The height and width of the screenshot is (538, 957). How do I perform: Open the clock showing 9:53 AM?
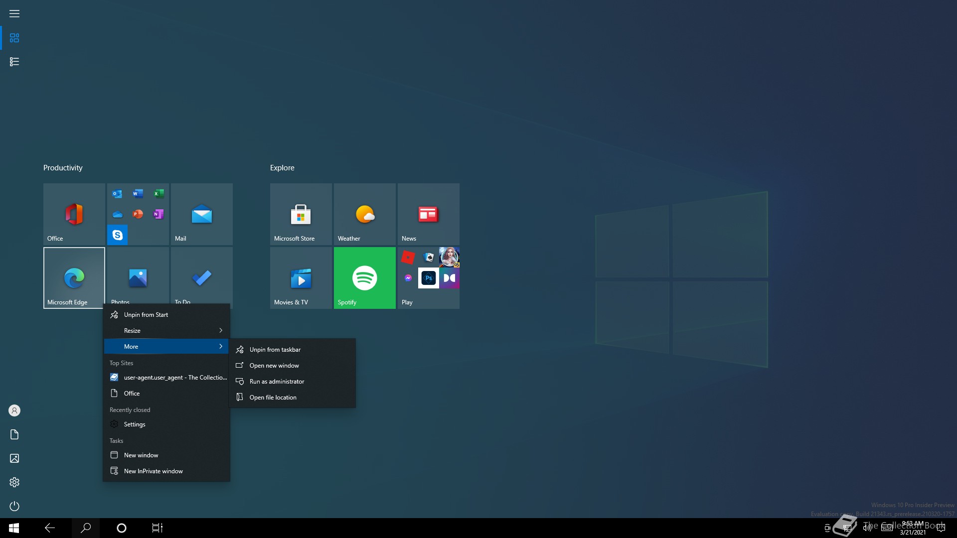click(913, 528)
